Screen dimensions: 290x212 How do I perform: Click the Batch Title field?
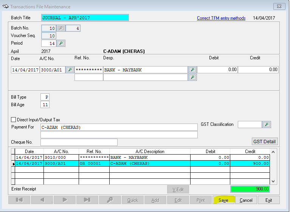point(85,18)
